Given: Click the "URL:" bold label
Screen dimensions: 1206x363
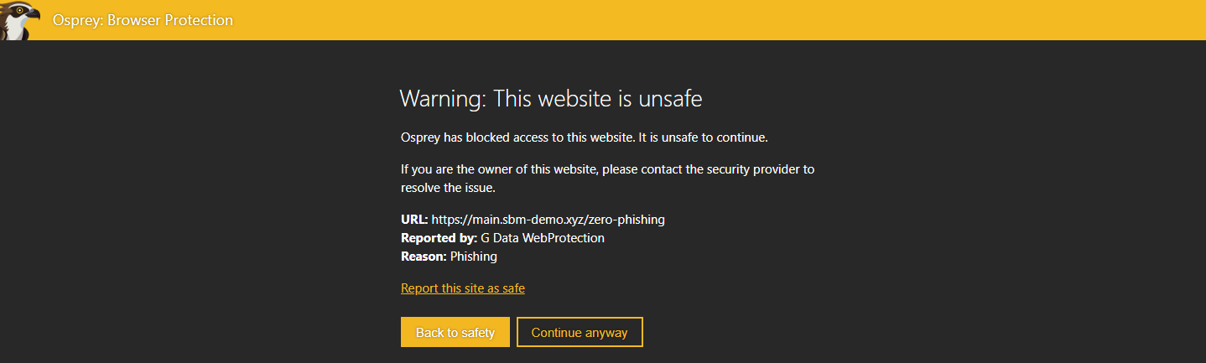Looking at the screenshot, I should pos(414,220).
